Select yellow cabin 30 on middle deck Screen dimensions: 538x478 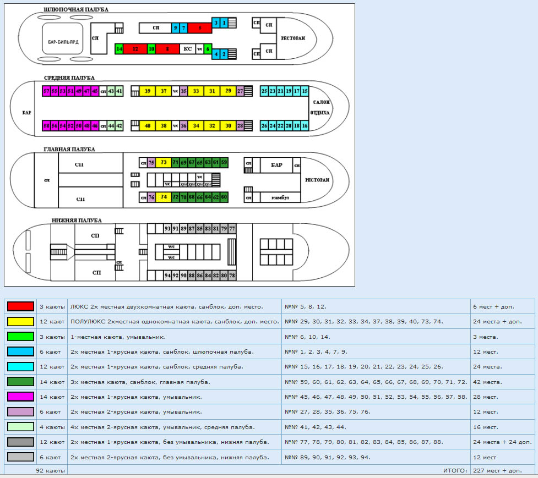228,126
